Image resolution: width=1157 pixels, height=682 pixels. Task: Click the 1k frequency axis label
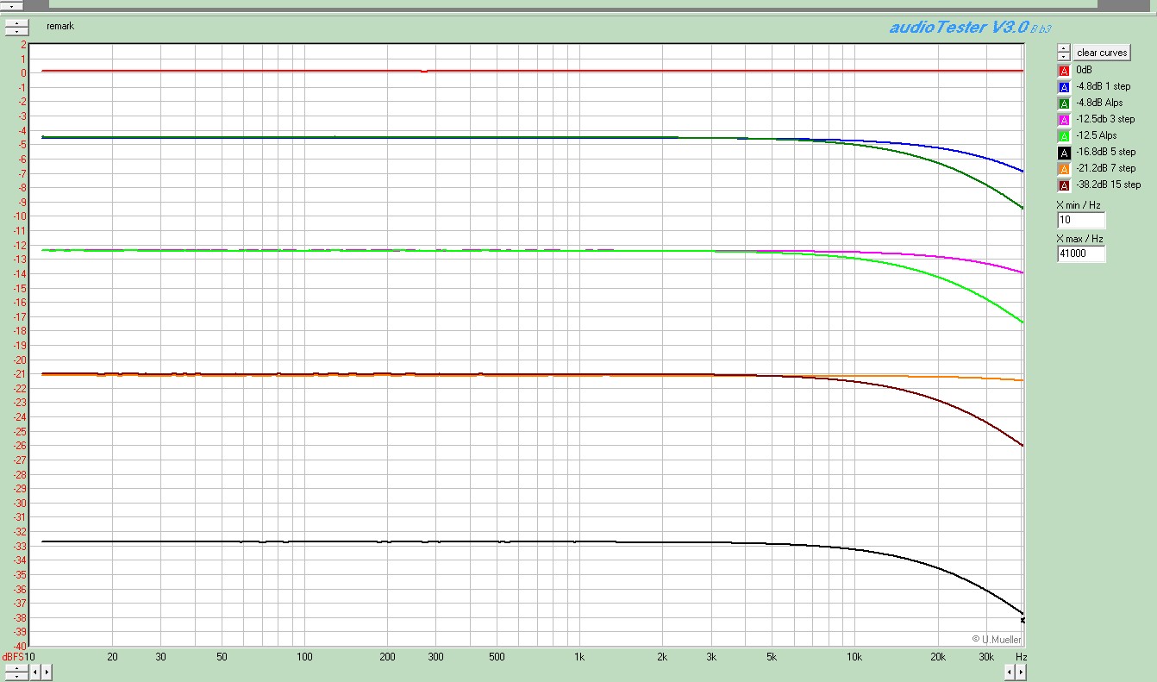[579, 657]
